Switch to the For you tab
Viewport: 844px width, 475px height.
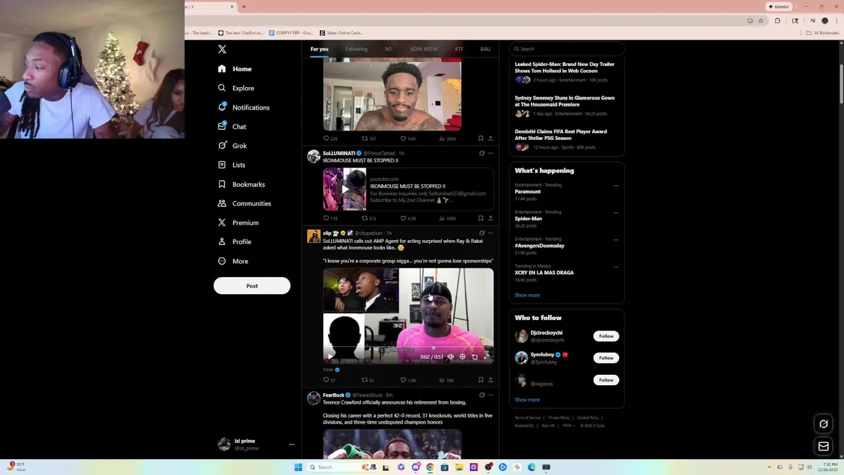[x=319, y=49]
